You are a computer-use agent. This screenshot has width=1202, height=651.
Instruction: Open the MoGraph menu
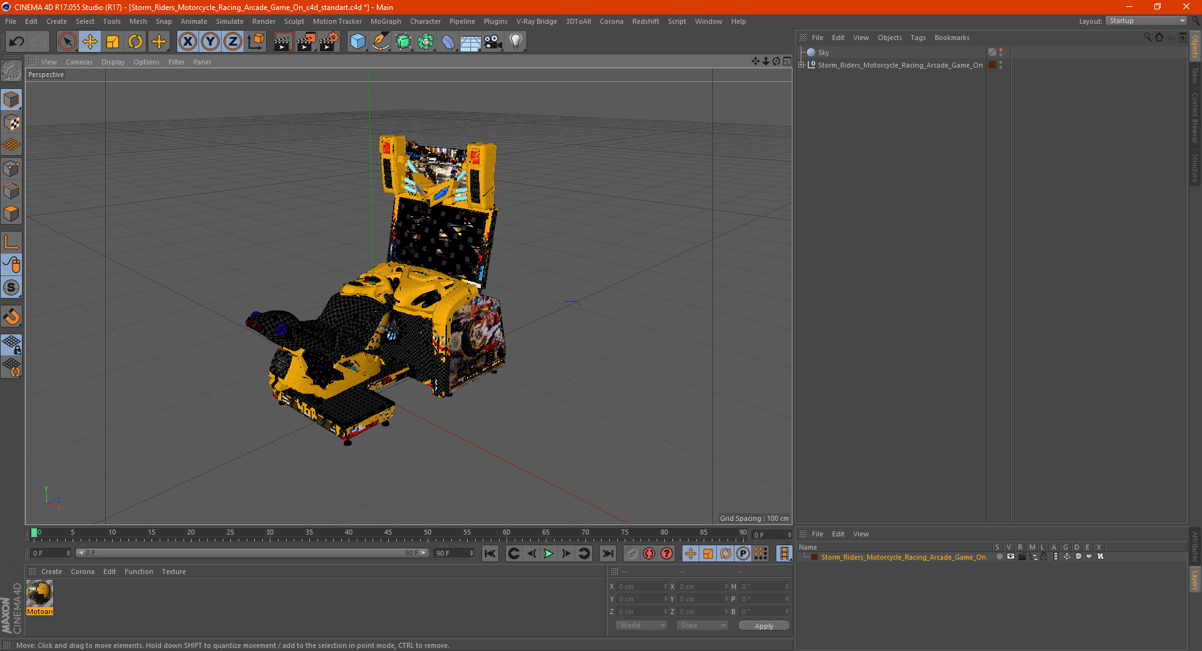coord(386,21)
